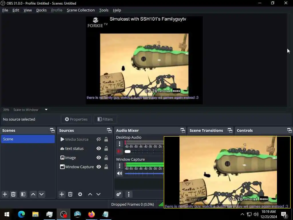Move scene down arrow in Scenes dock
293x220 pixels.
pyautogui.click(x=41, y=194)
